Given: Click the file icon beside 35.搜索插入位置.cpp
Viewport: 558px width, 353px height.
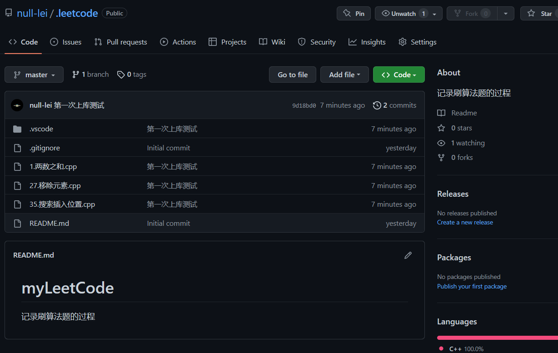Looking at the screenshot, I should pyautogui.click(x=17, y=204).
